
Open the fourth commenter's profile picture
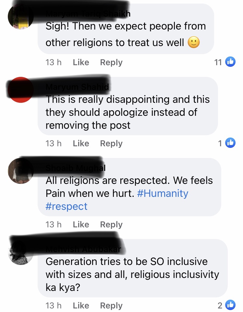tap(21, 252)
